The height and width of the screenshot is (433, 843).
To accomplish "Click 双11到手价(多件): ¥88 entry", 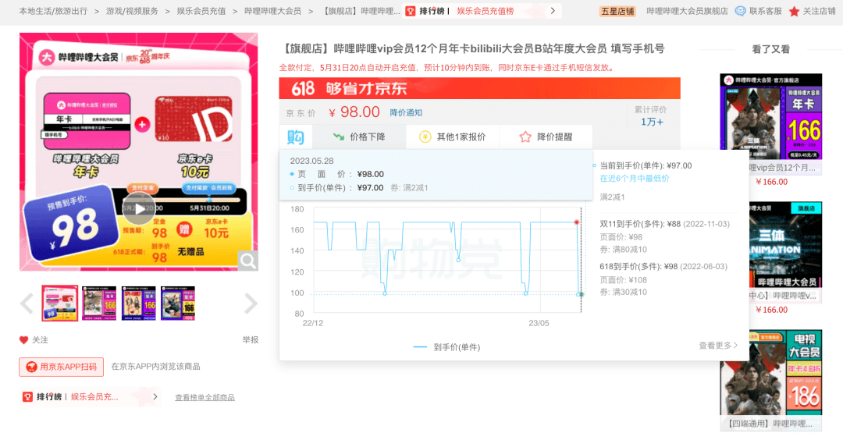I will tap(664, 224).
